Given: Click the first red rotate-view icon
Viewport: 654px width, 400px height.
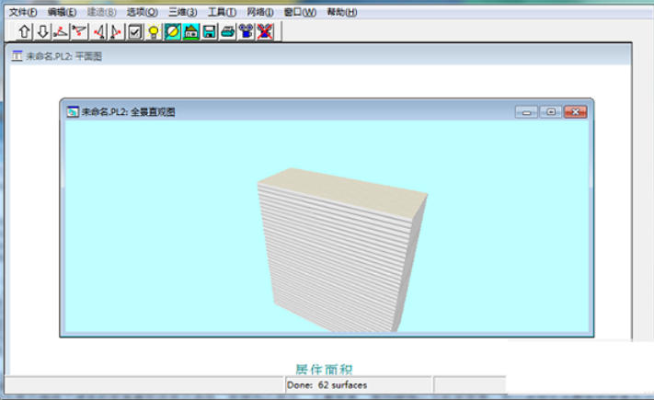Looking at the screenshot, I should tap(61, 31).
